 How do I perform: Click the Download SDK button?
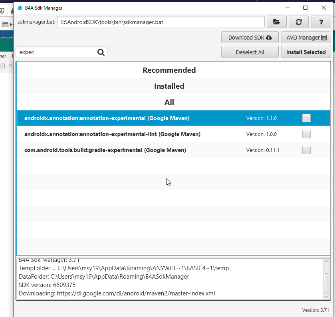click(250, 38)
